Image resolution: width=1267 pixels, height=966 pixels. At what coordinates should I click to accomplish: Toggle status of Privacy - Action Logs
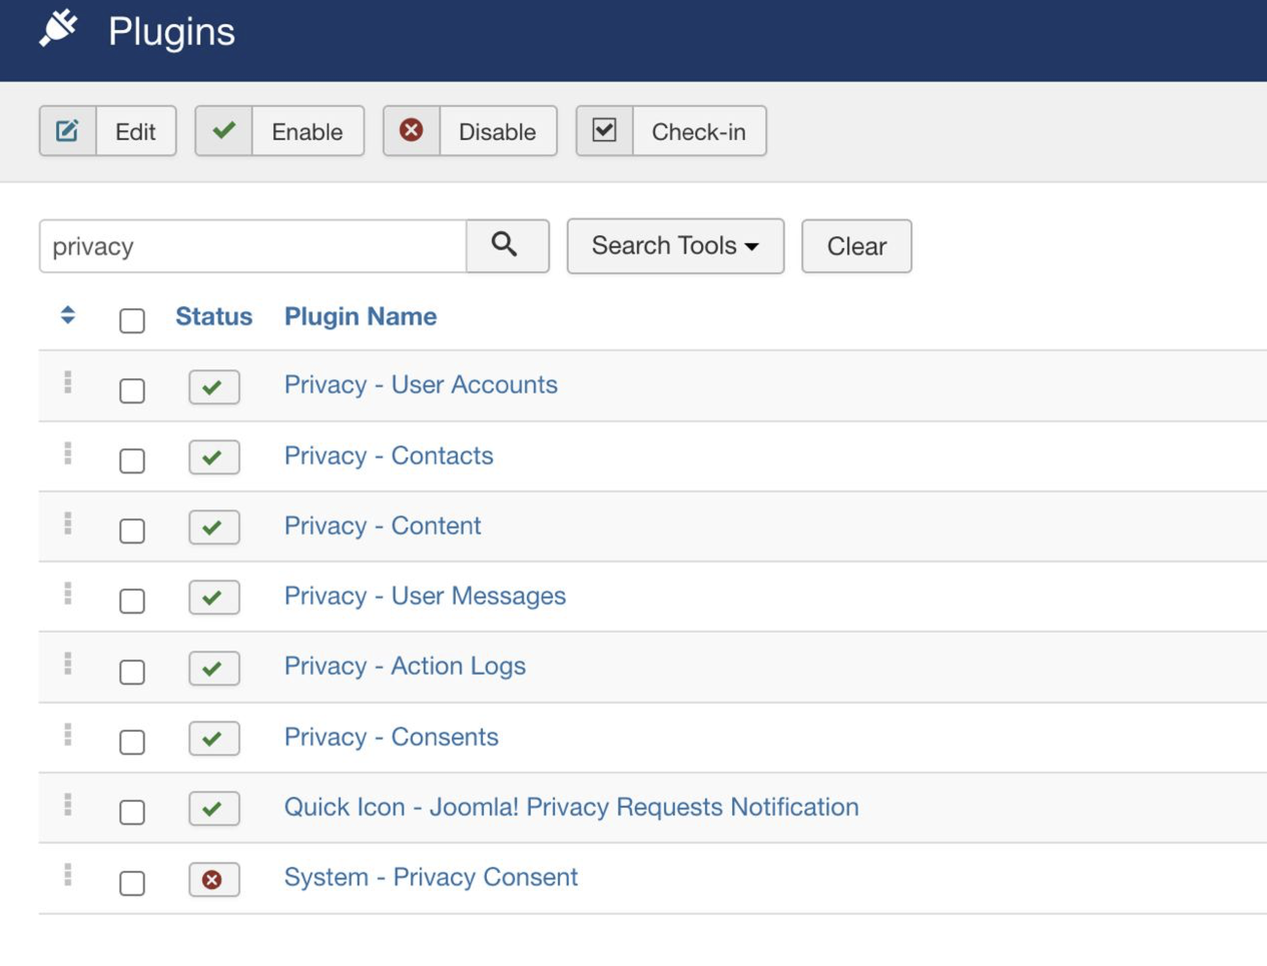pos(214,668)
